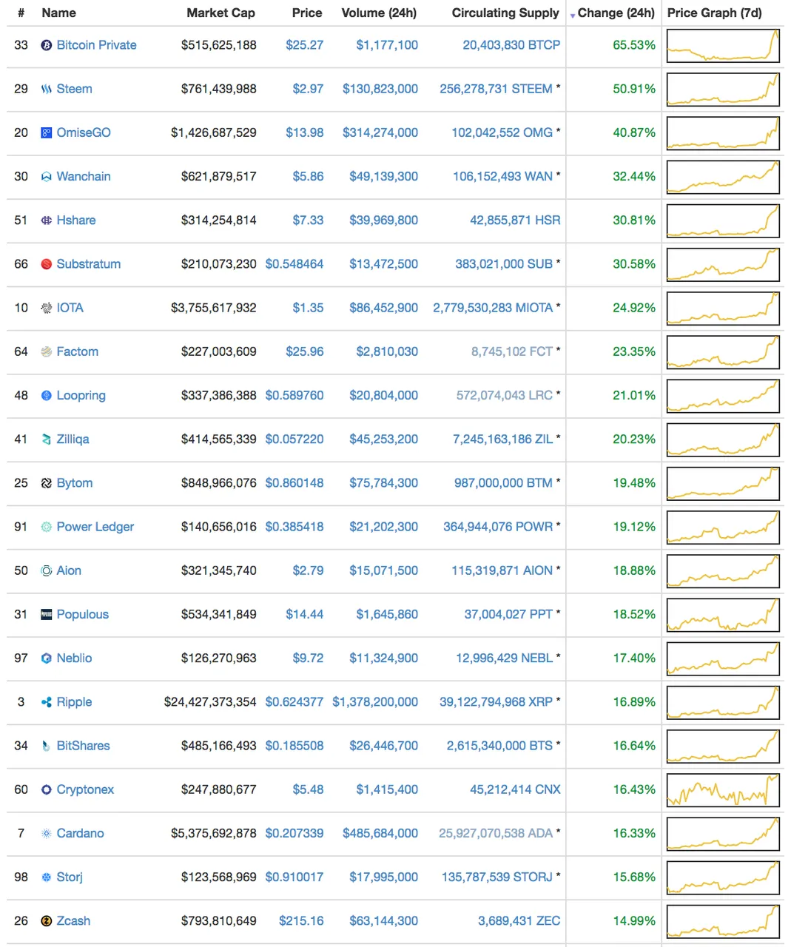Click the Zilliqa logo icon
The width and height of the screenshot is (791, 947).
[x=47, y=439]
